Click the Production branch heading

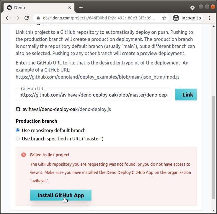(36, 121)
